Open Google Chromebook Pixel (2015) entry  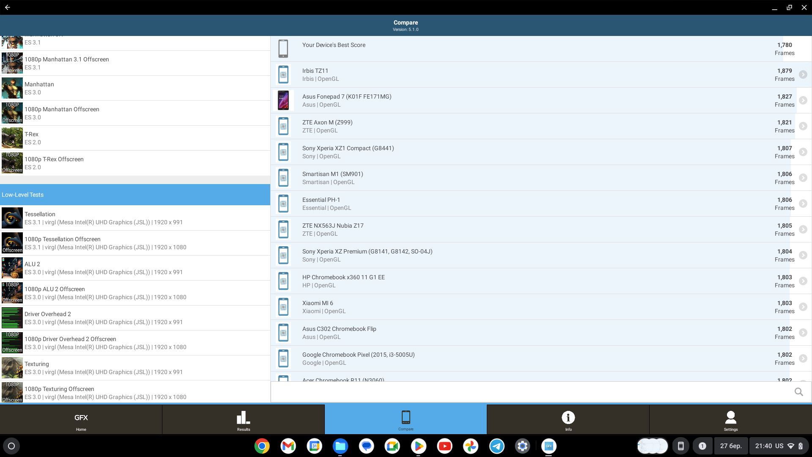541,358
